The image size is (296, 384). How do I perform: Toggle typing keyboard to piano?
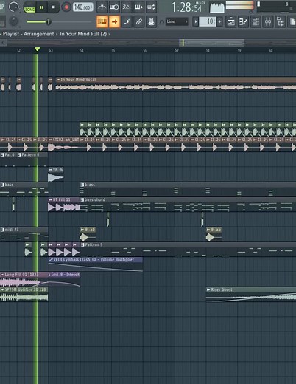click(102, 21)
